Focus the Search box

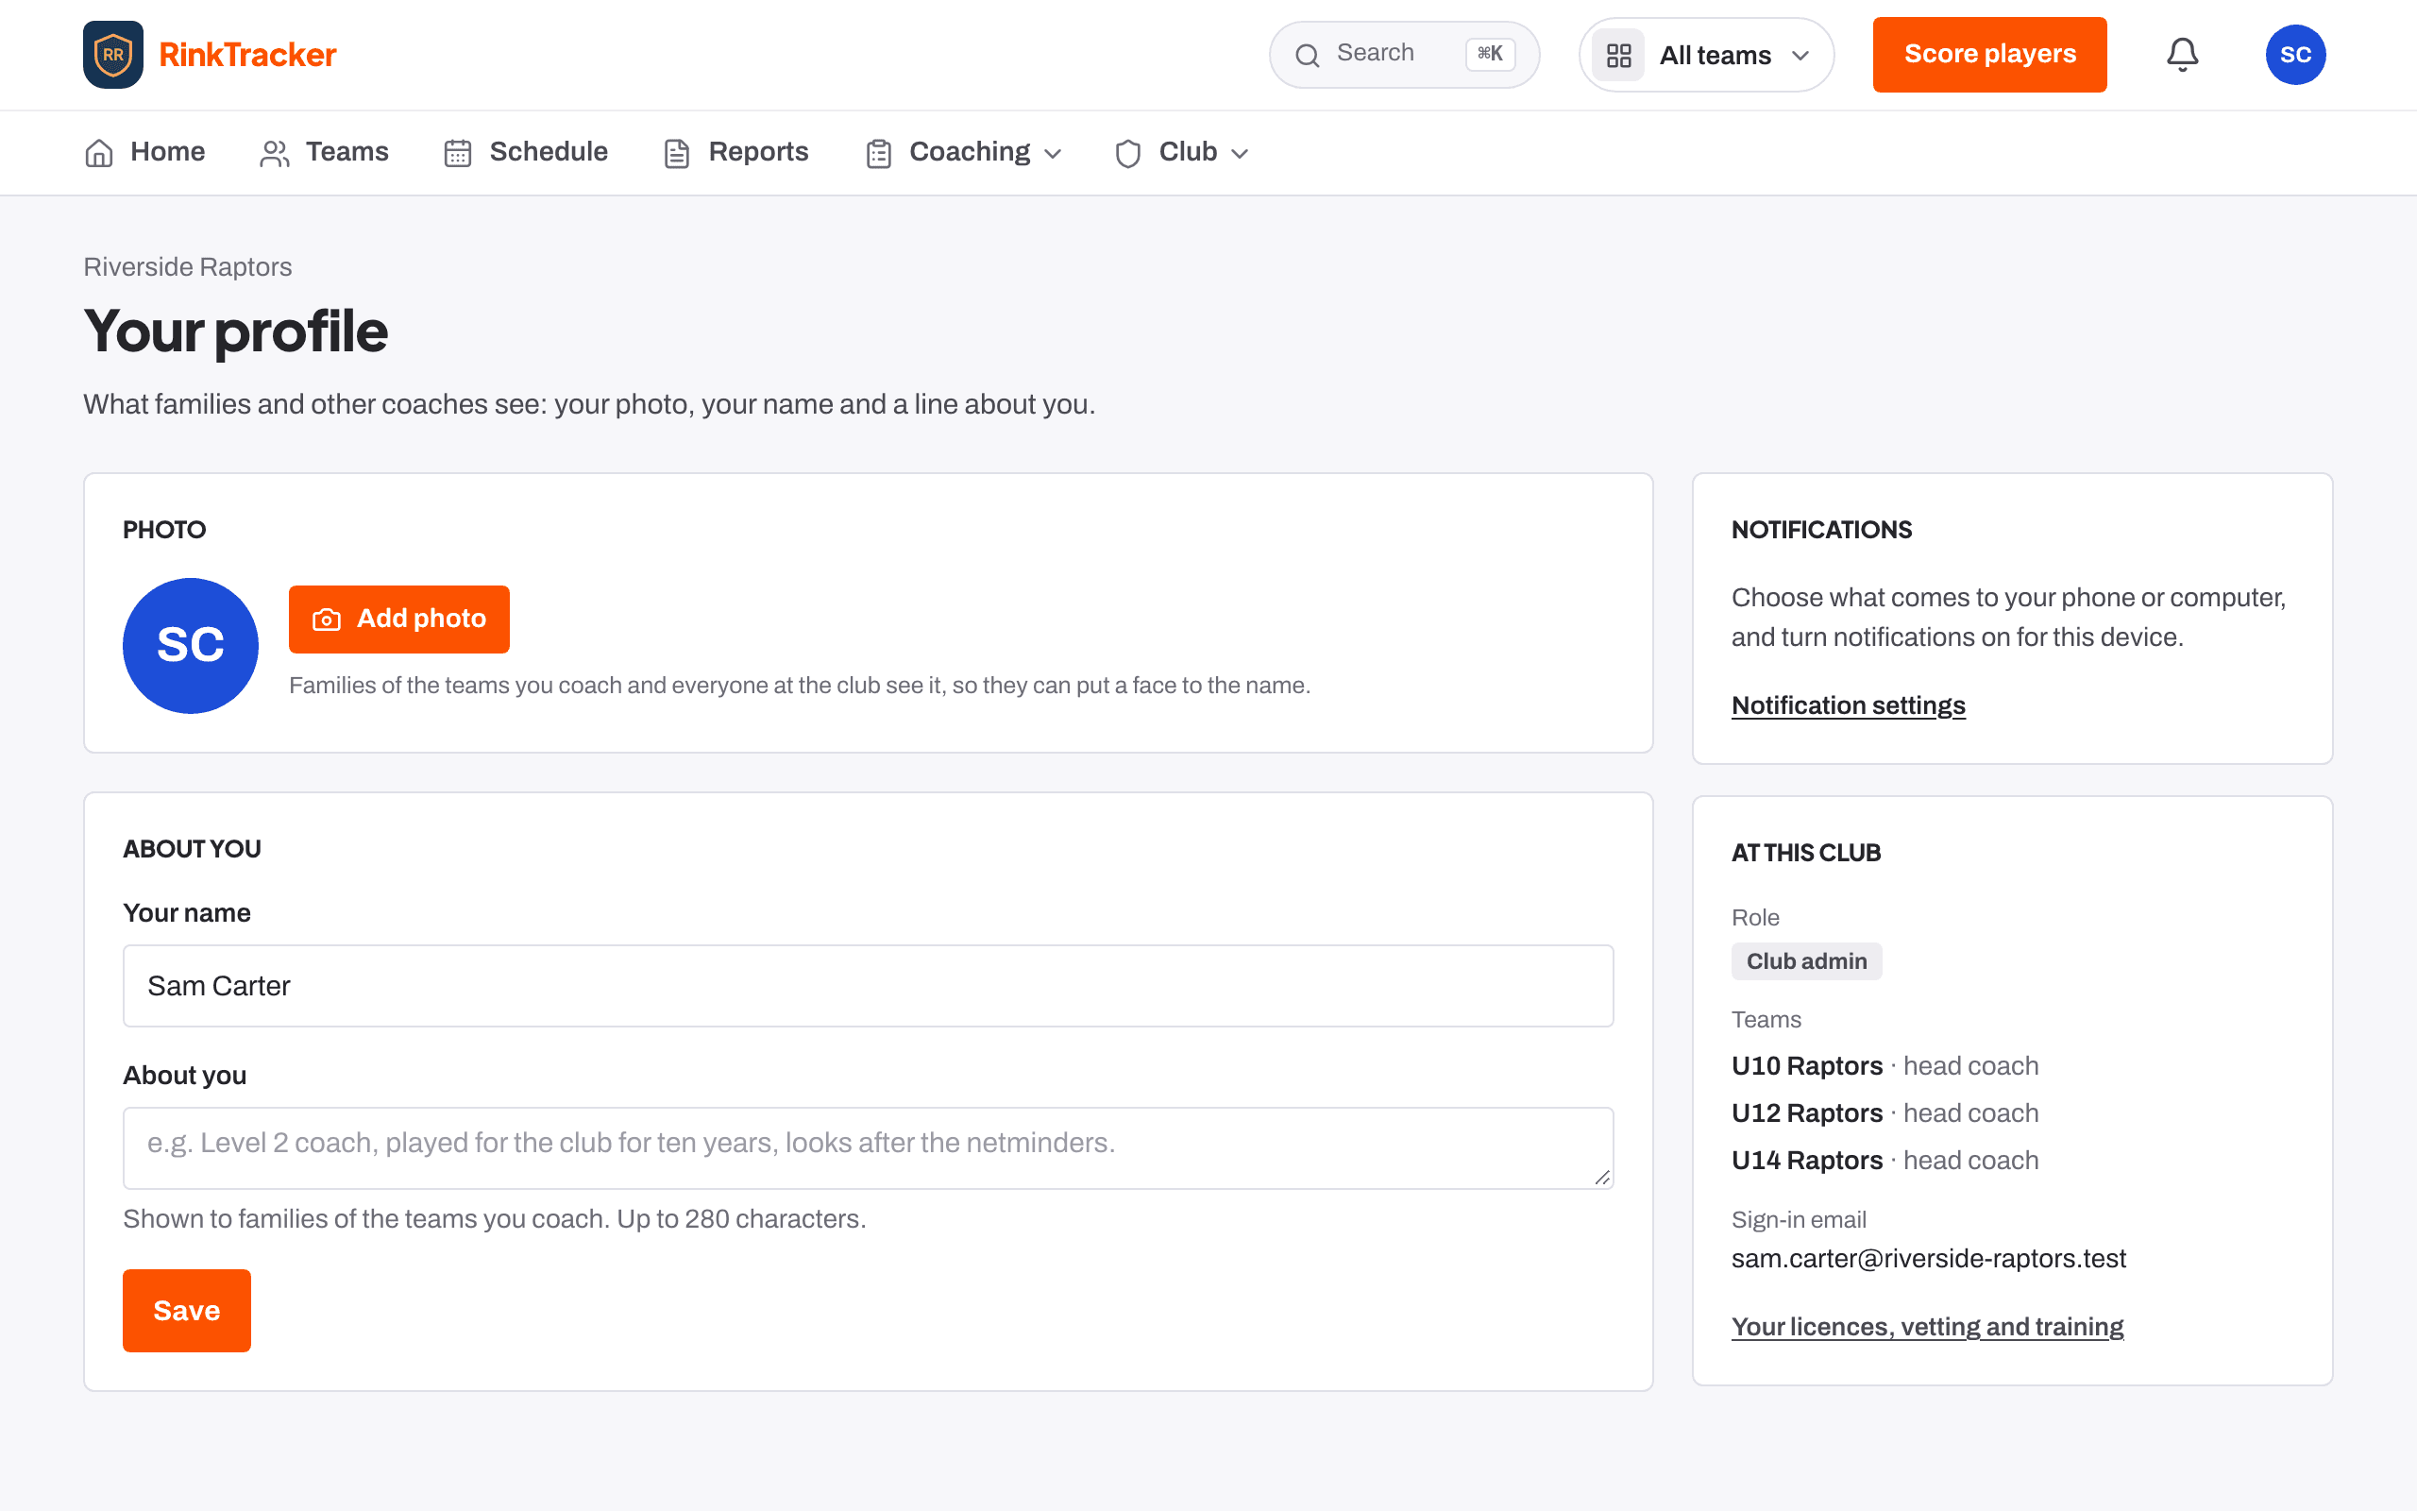click(x=1404, y=55)
